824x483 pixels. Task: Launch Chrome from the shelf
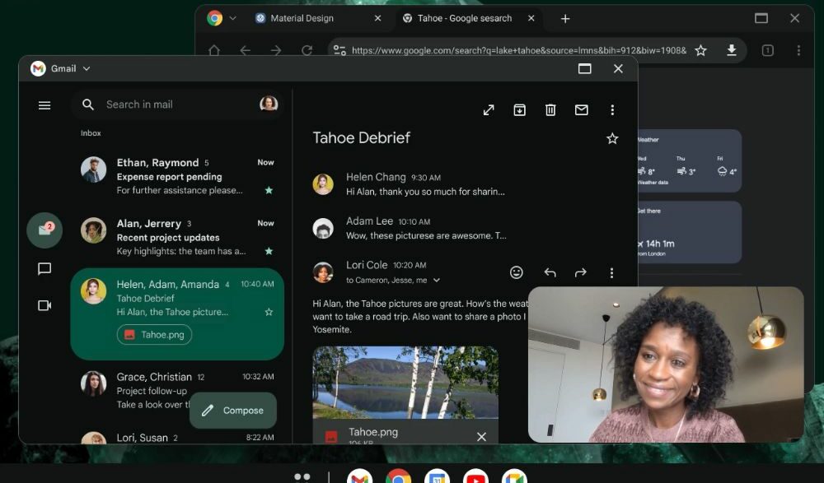tap(399, 476)
